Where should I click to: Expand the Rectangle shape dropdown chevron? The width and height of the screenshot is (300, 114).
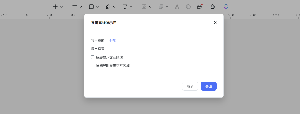(x=97, y=7)
